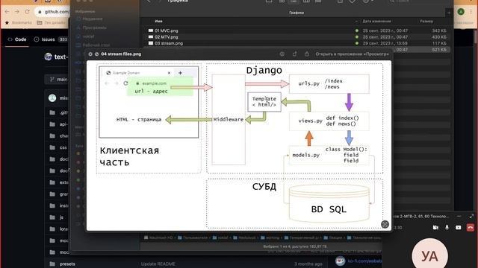The image size is (478, 268).
Task: Reload the github.com page in Chrome
Action: point(27,12)
